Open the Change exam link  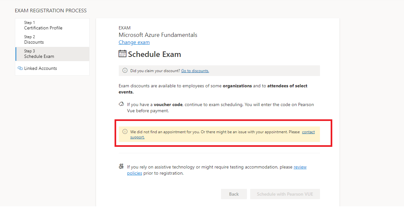(x=134, y=42)
